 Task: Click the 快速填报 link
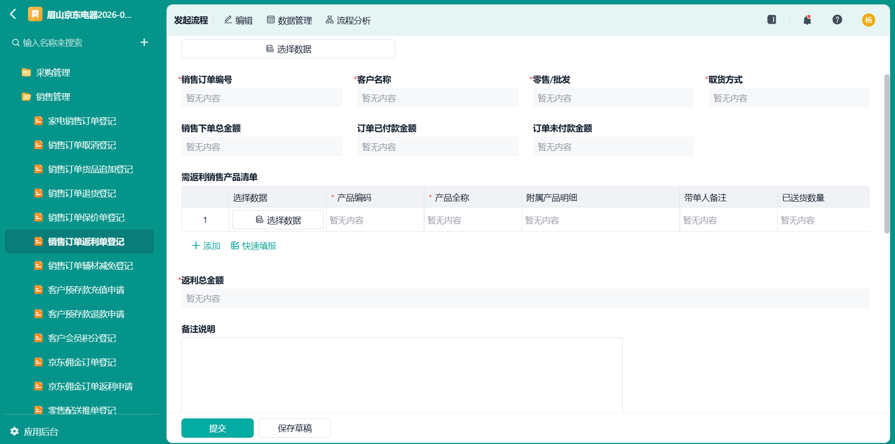tap(254, 246)
